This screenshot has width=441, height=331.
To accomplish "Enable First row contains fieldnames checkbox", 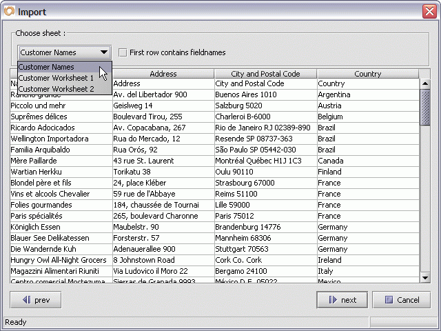I will pyautogui.click(x=123, y=52).
